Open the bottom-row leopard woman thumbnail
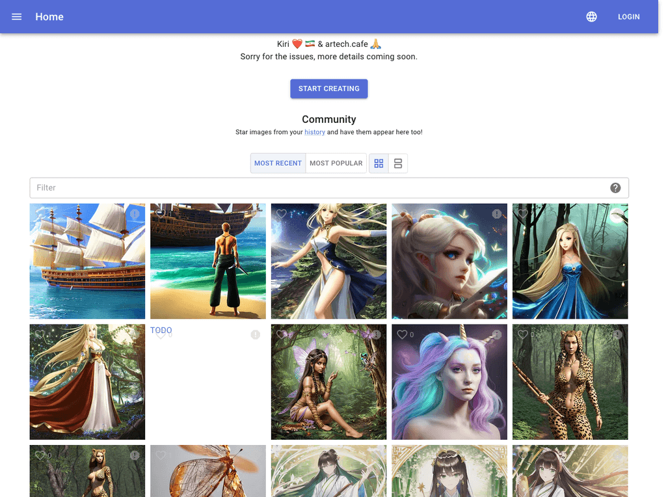This screenshot has width=666, height=497. click(88, 471)
